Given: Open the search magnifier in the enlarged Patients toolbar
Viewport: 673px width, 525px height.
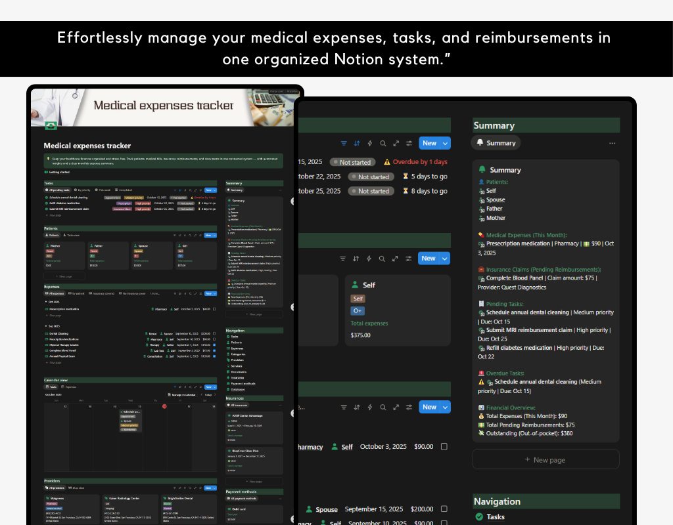Looking at the screenshot, I should (382, 259).
